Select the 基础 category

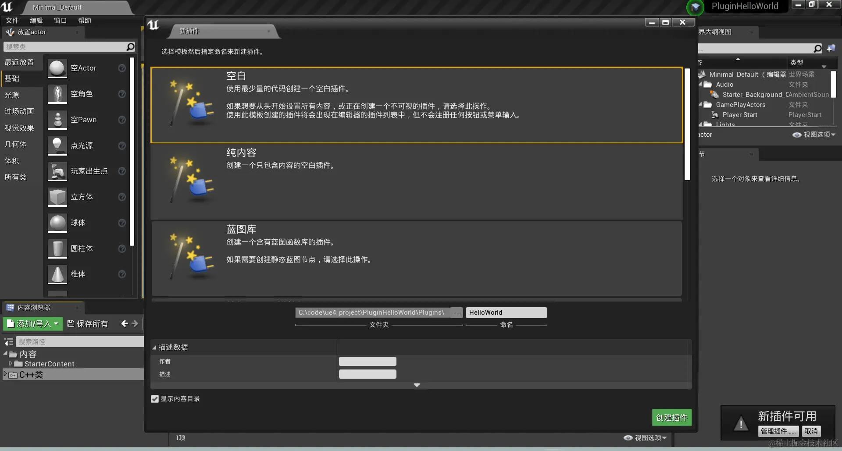pos(21,78)
